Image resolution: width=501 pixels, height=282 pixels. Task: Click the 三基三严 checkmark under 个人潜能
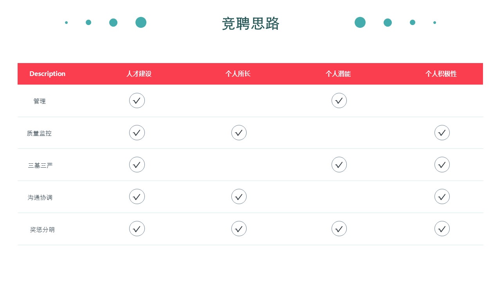coord(339,165)
